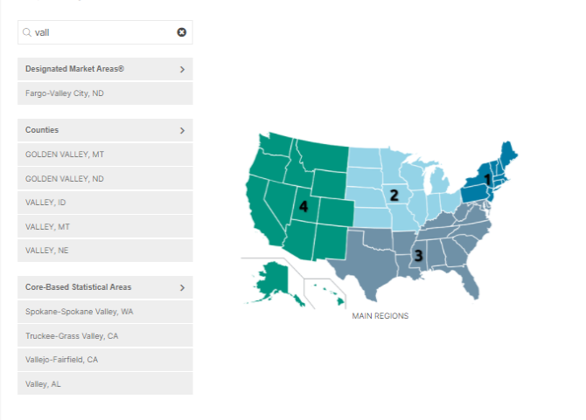Choose GOLDEN VALLEY, ND county
Image resolution: width=586 pixels, height=420 pixels.
click(105, 178)
